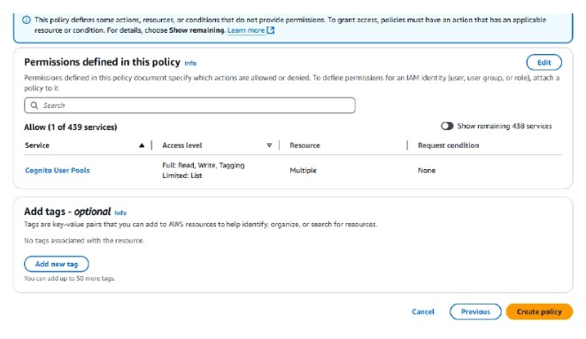Image resolution: width=586 pixels, height=339 pixels.
Task: Go back with Previous button
Action: click(475, 312)
